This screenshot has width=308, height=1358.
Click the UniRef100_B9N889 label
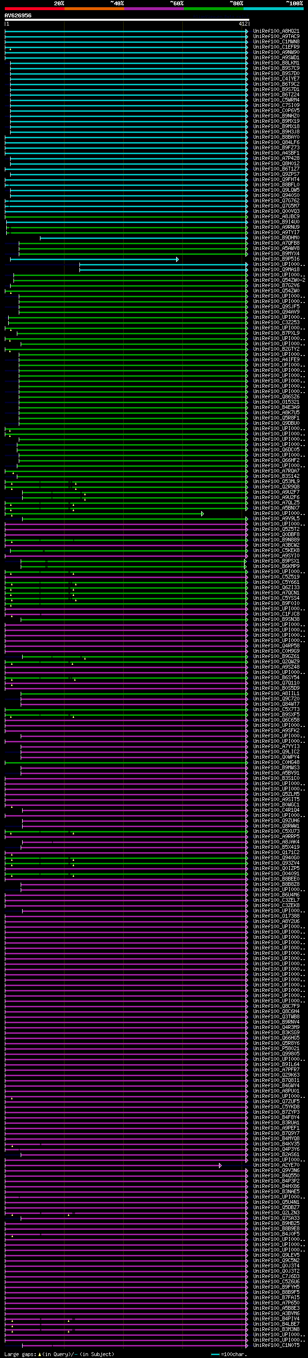tap(276, 540)
